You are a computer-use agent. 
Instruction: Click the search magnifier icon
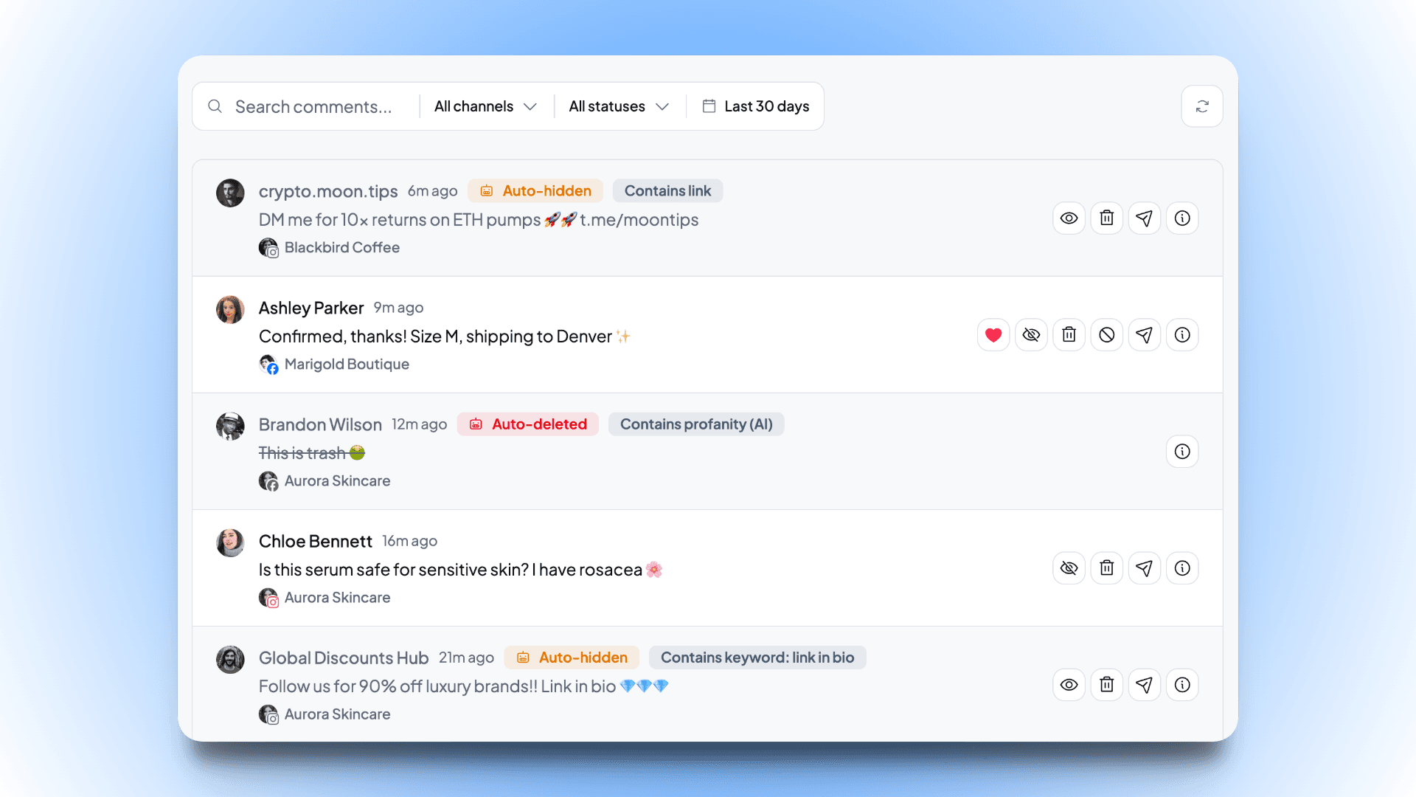tap(215, 106)
